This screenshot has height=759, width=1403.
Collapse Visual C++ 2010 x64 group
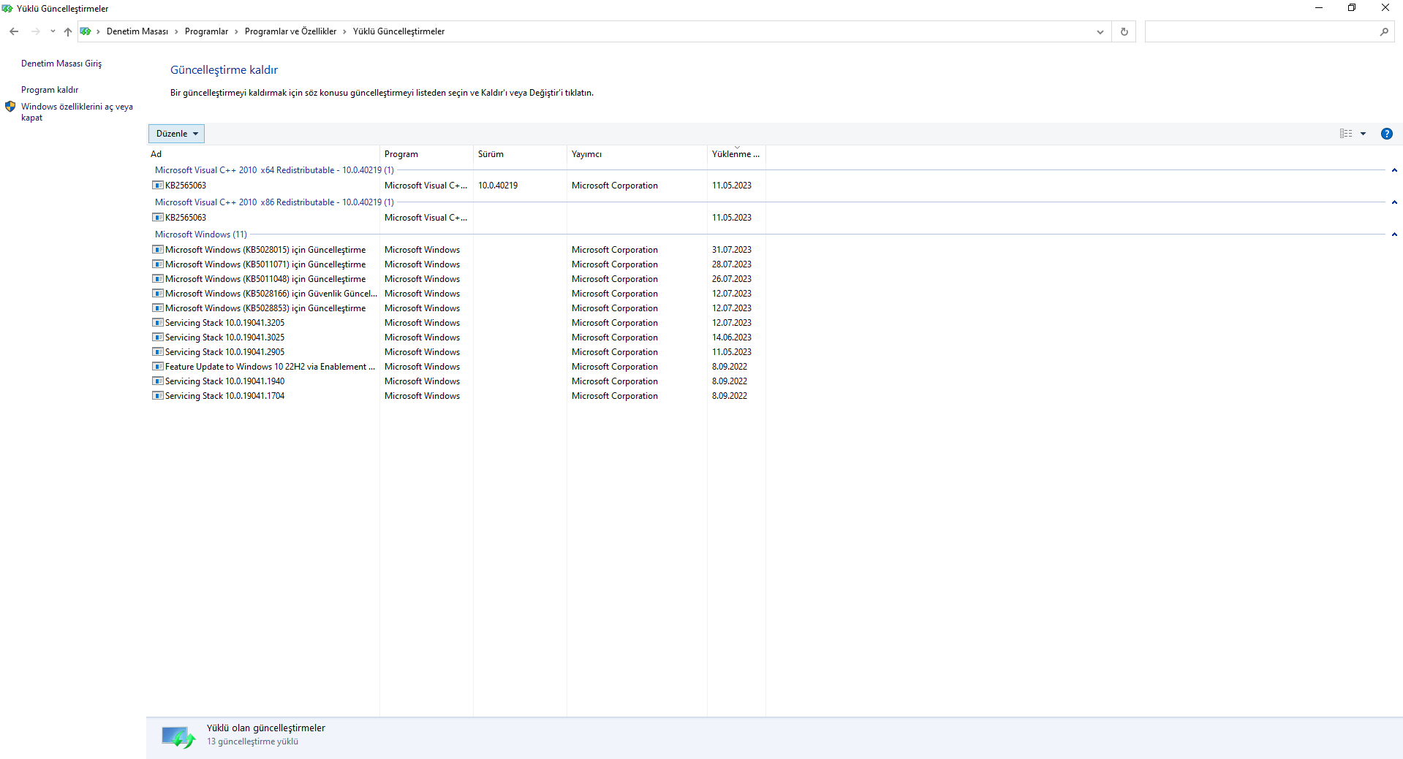coord(1394,170)
